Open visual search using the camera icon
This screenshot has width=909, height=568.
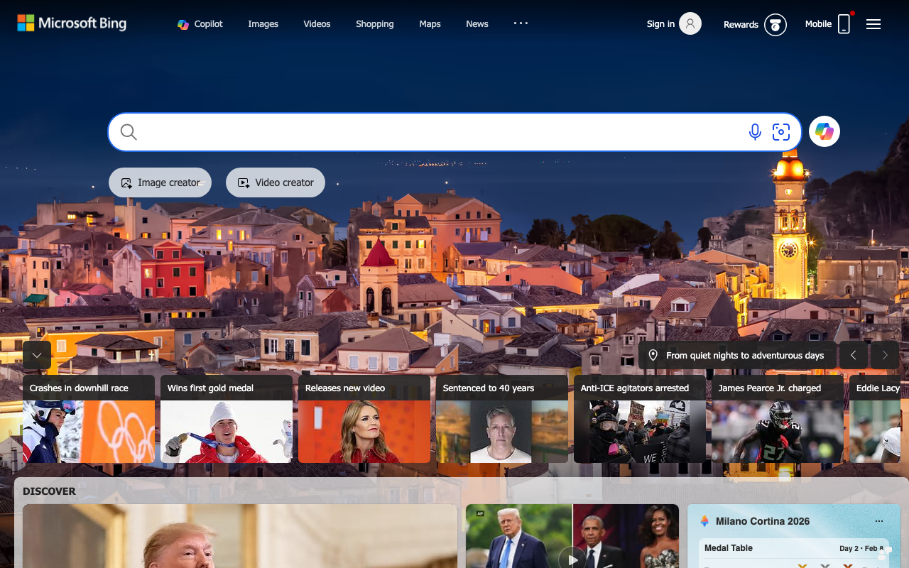pos(781,131)
